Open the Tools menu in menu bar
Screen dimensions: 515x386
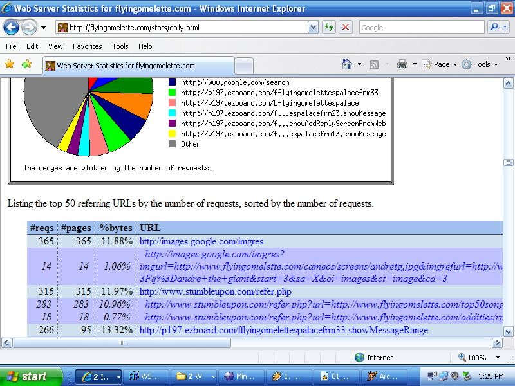[x=120, y=46]
